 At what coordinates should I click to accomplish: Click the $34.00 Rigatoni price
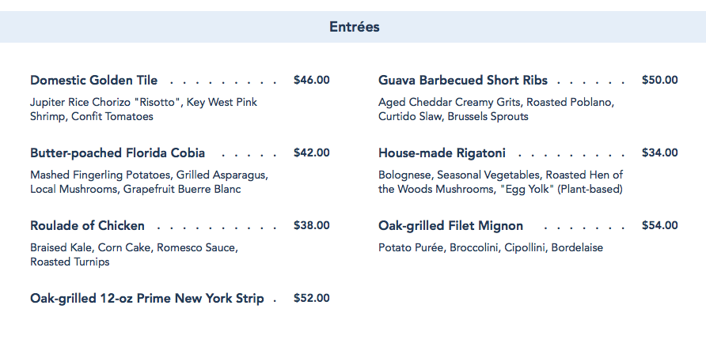pyautogui.click(x=659, y=153)
